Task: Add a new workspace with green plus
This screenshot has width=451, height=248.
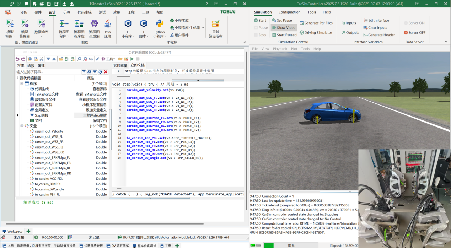Action: click(x=28, y=231)
